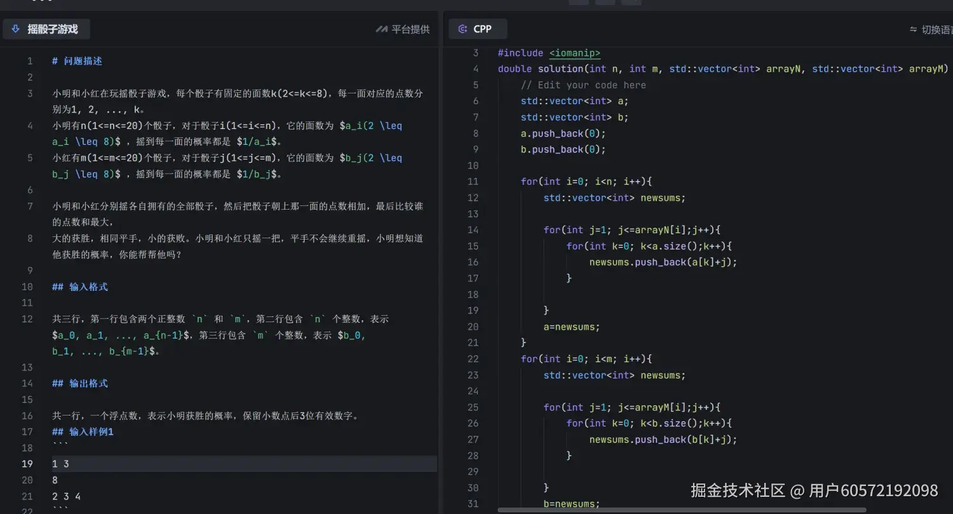Click the 平台提供 label icon
This screenshot has height=514, width=953.
tap(381, 29)
